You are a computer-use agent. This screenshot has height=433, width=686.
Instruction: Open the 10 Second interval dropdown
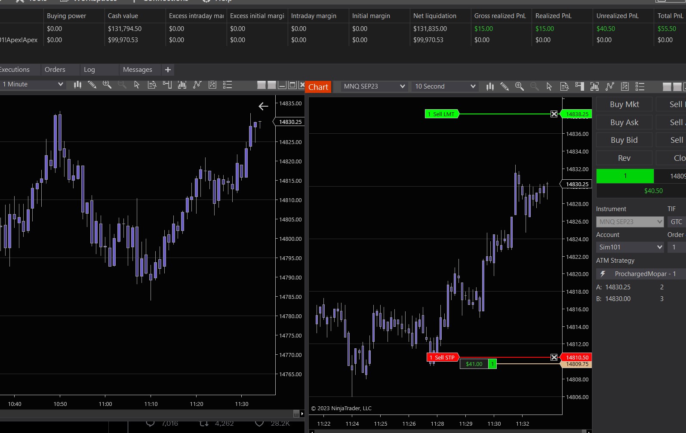[x=473, y=86]
